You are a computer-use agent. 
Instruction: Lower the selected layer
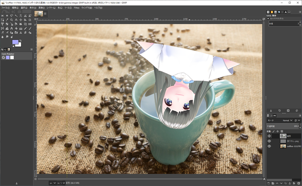pos(281,183)
